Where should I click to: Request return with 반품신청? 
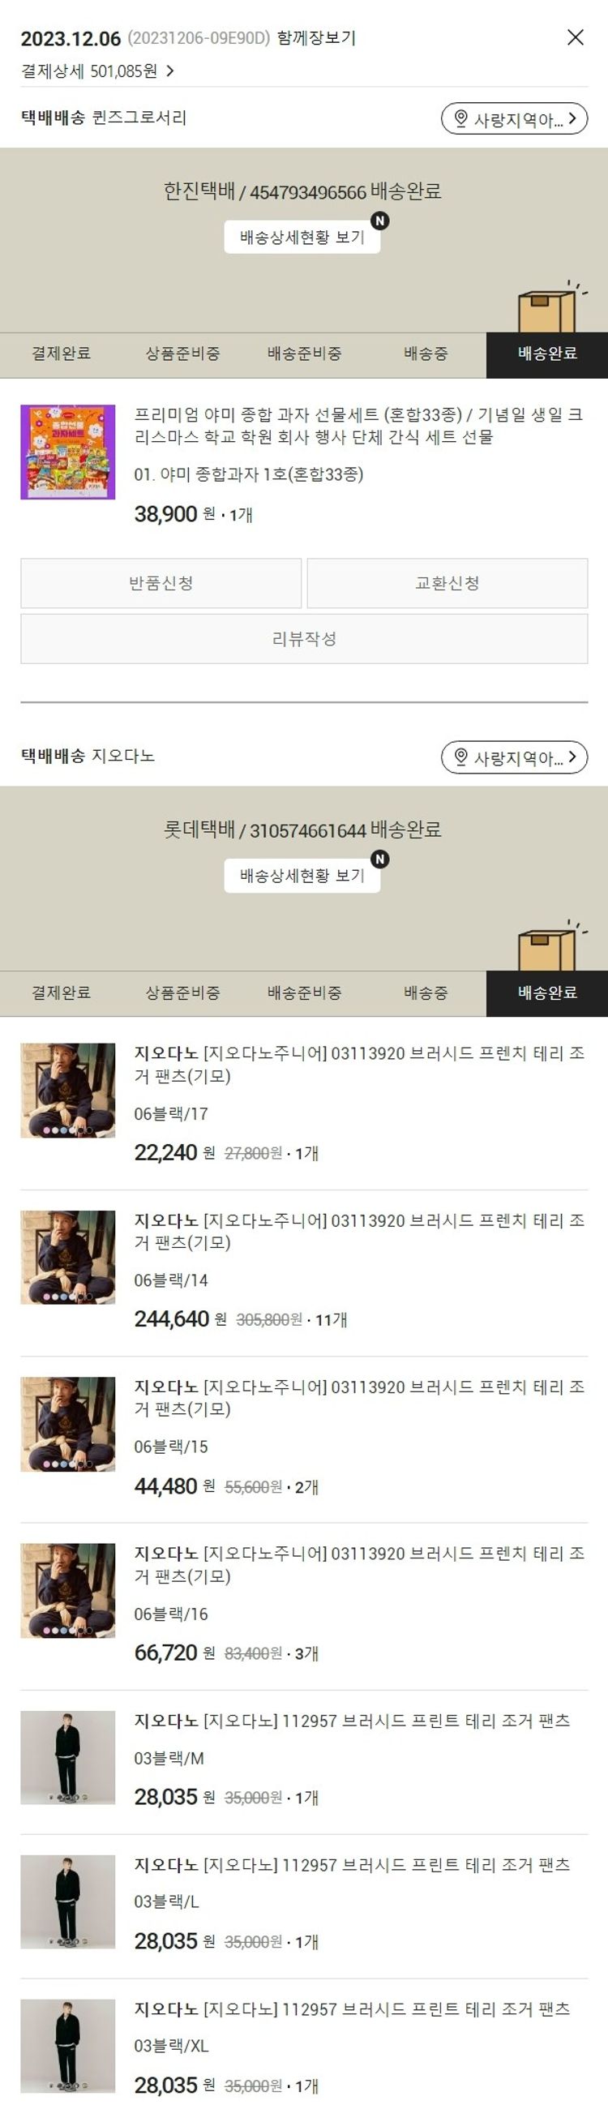(x=161, y=583)
